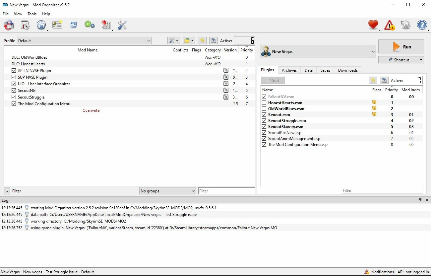Screen dimensions: 431x276
Task: Switch to the Archives tab
Action: pyautogui.click(x=289, y=70)
